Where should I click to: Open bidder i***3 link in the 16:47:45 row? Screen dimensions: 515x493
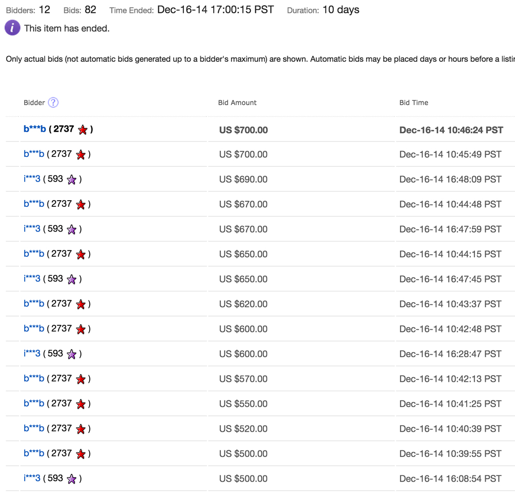pyautogui.click(x=32, y=279)
